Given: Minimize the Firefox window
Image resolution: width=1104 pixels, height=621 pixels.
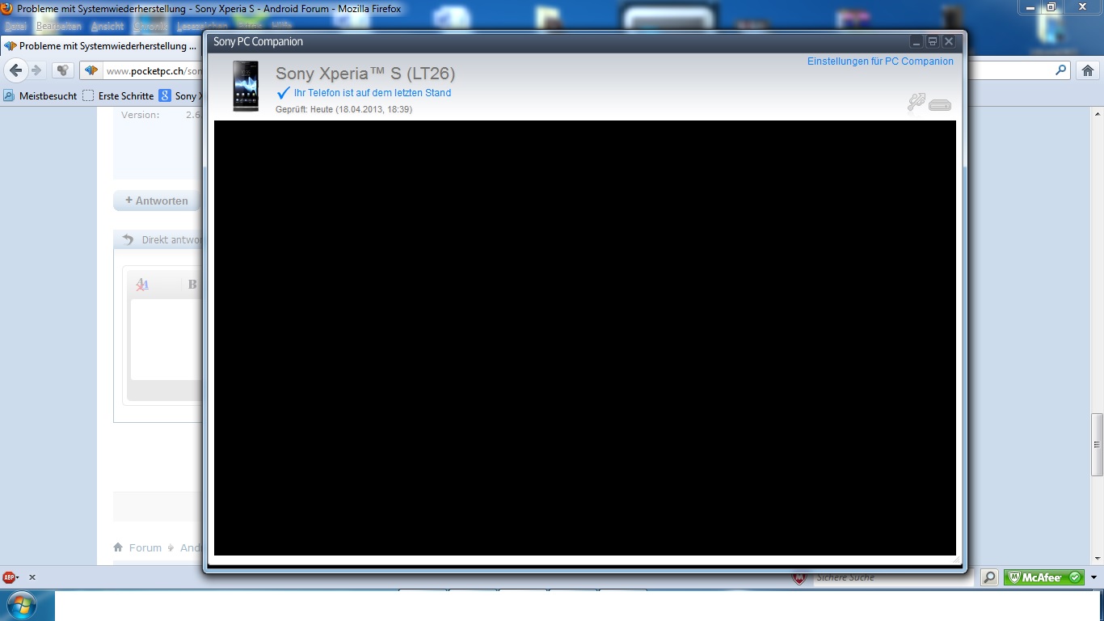Looking at the screenshot, I should [x=1030, y=7].
